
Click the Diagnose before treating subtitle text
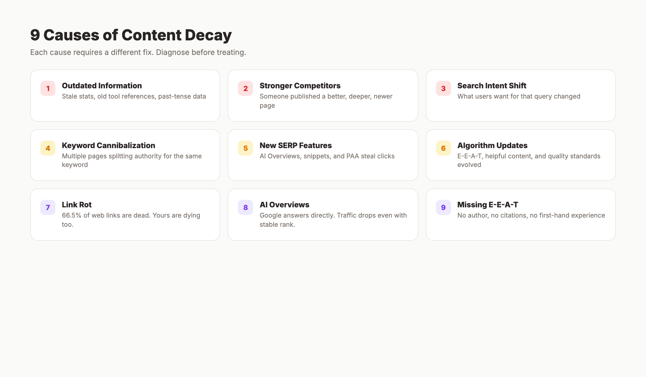(138, 52)
